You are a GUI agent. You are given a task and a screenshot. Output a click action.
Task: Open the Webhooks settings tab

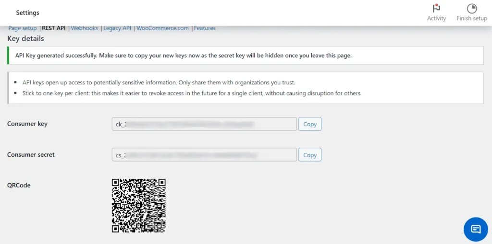click(x=85, y=28)
